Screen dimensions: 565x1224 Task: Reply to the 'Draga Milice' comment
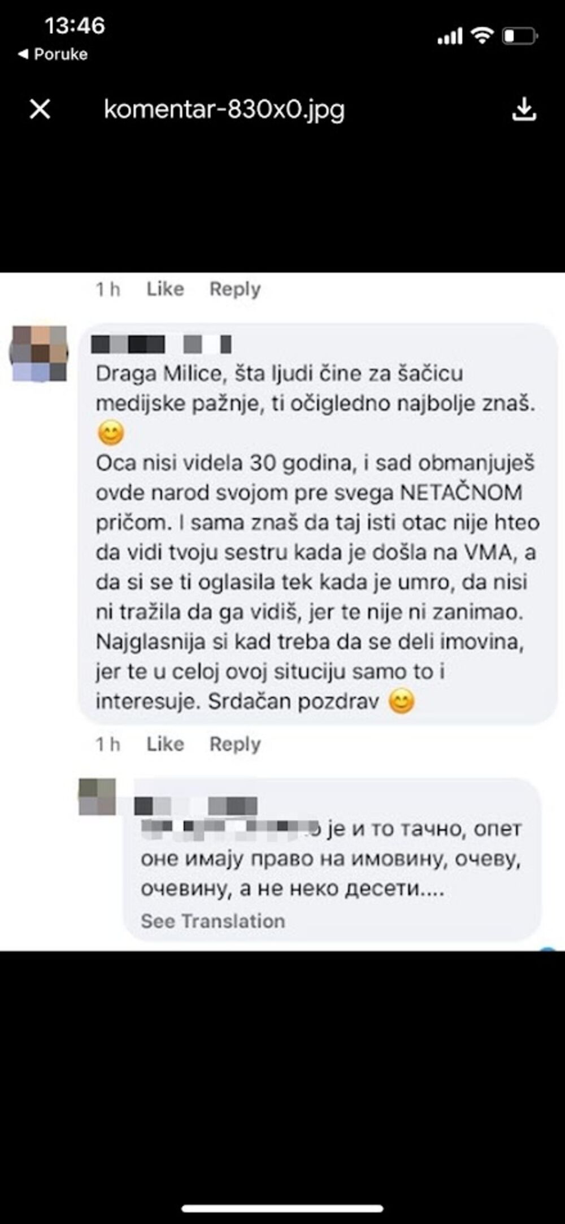(235, 744)
